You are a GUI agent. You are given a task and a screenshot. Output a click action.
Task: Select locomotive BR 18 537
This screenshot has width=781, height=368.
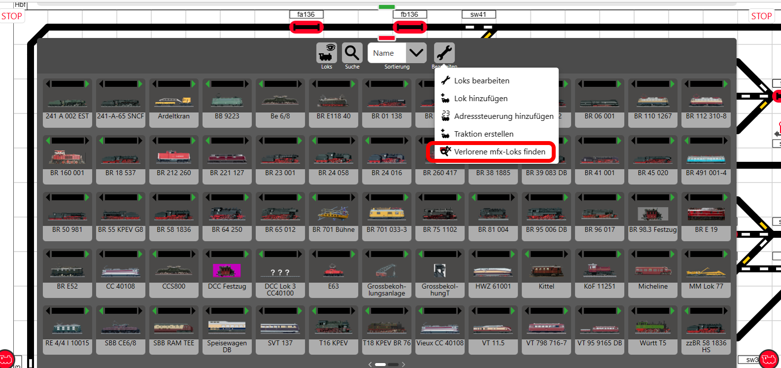(121, 160)
